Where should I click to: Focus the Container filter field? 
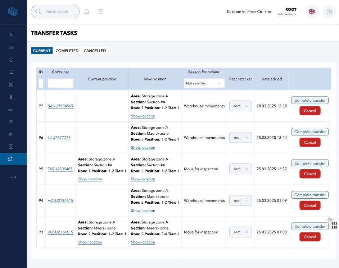tap(60, 83)
